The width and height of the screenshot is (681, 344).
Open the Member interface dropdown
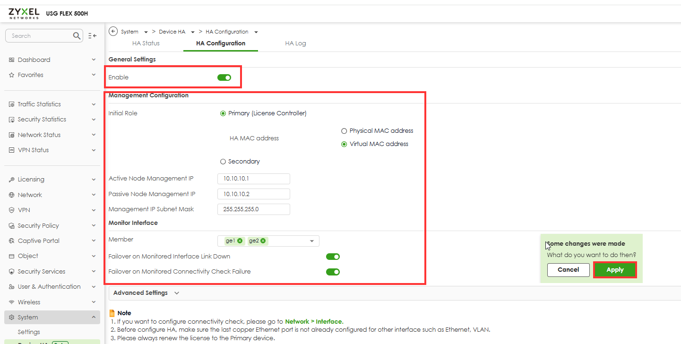tap(312, 241)
